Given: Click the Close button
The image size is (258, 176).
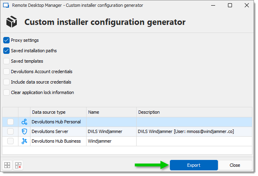Looking at the screenshot, I should point(235,165).
